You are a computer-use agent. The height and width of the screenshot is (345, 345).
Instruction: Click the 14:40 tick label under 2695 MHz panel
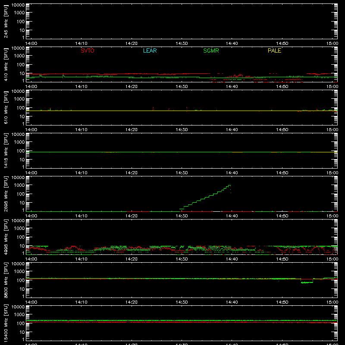pyautogui.click(x=232, y=216)
